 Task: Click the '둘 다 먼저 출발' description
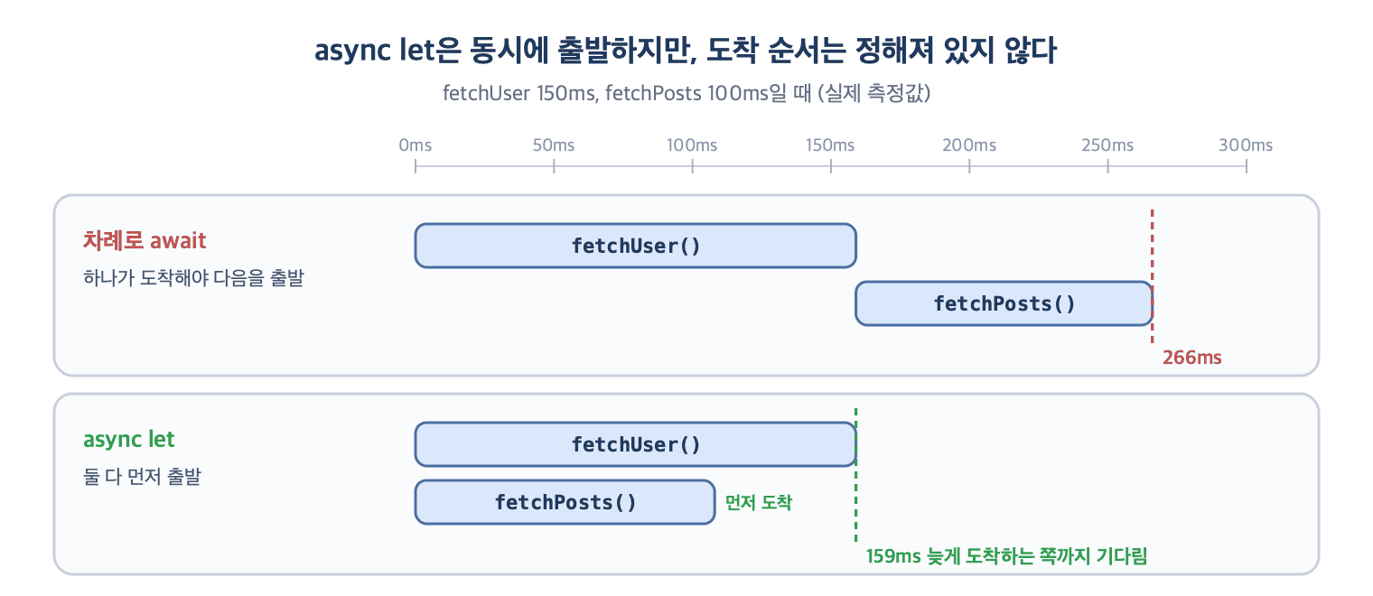pos(142,477)
